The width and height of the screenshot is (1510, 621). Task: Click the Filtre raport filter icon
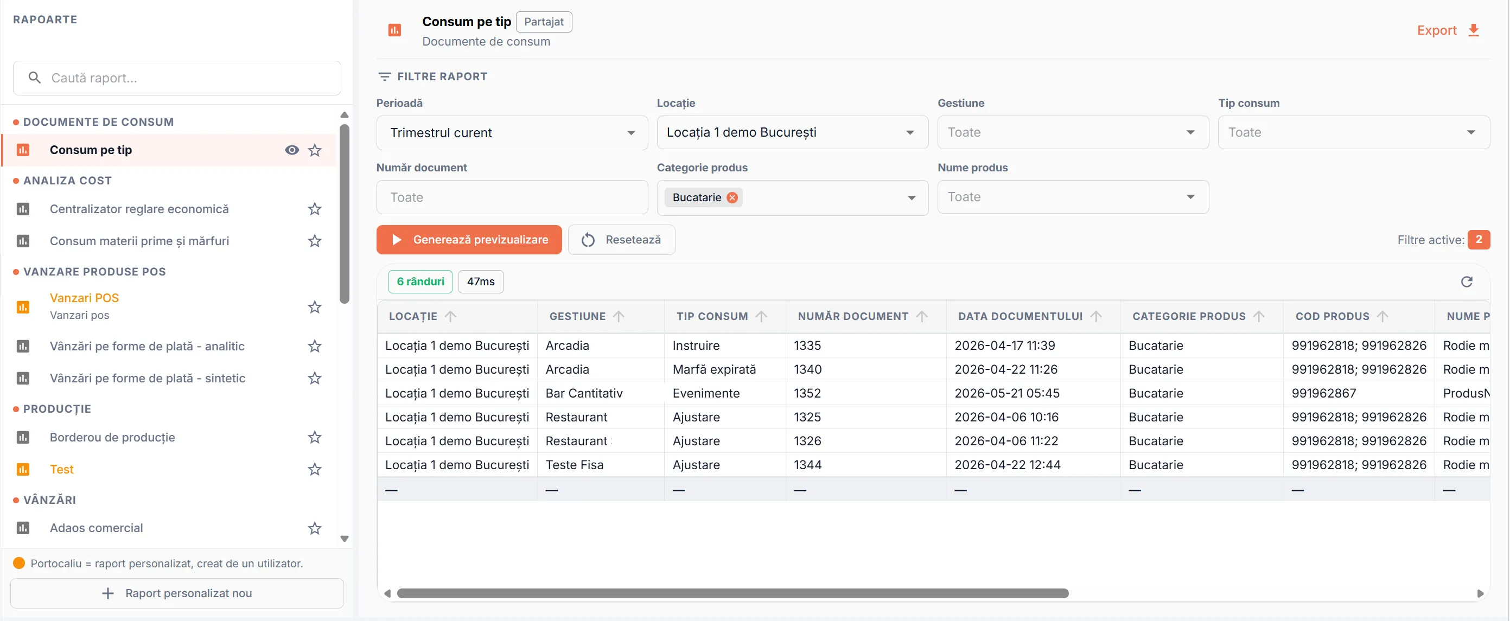point(385,77)
